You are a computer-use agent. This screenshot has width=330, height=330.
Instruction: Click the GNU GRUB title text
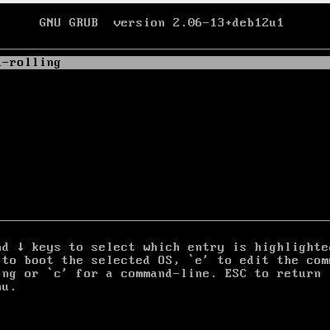click(68, 22)
